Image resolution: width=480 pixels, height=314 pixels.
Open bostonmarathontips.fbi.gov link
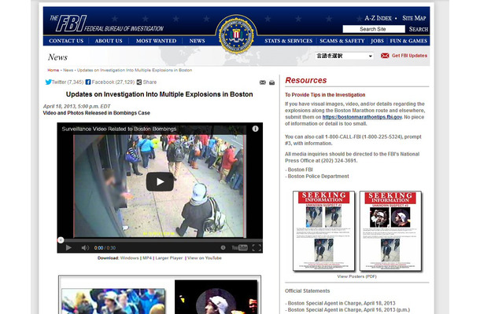pyautogui.click(x=362, y=117)
